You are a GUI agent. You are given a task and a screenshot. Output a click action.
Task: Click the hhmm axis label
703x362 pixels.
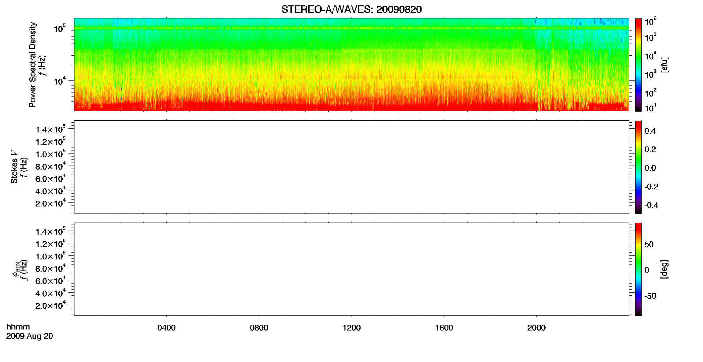click(18, 327)
